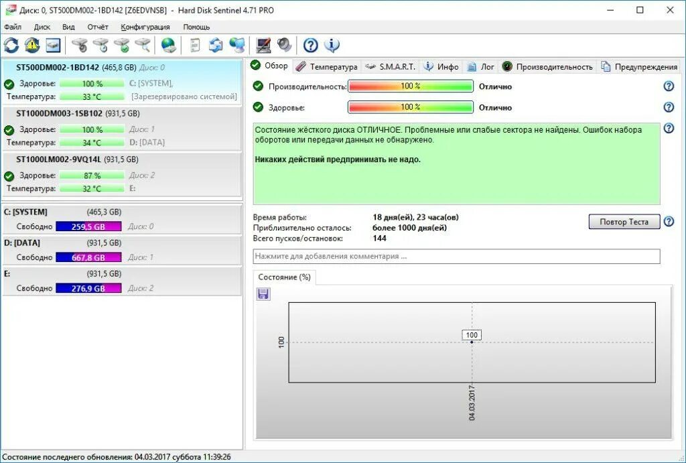This screenshot has width=686, height=463.
Task: Click the laptop with pen toolbar icon
Action: coord(263,45)
